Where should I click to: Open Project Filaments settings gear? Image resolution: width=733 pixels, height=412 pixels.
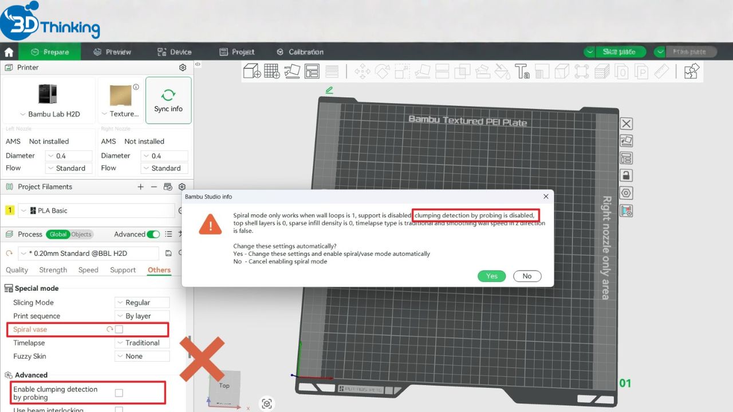(x=182, y=187)
